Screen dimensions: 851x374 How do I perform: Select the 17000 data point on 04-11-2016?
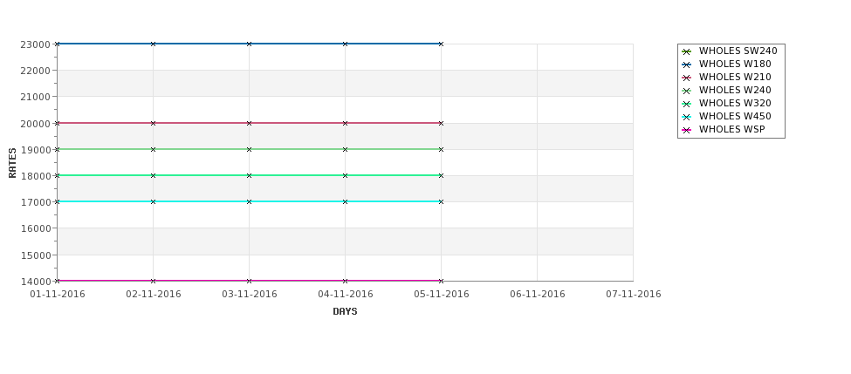(345, 201)
